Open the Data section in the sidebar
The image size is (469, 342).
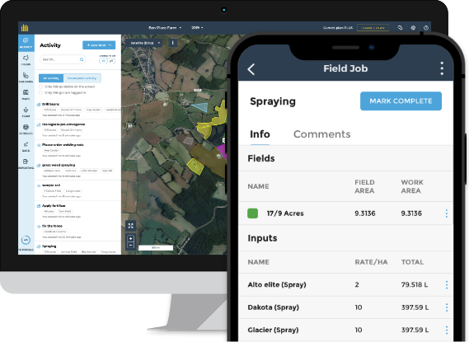point(26,147)
